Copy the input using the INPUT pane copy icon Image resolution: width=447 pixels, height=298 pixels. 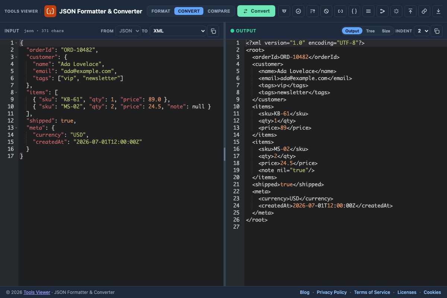coord(213,31)
